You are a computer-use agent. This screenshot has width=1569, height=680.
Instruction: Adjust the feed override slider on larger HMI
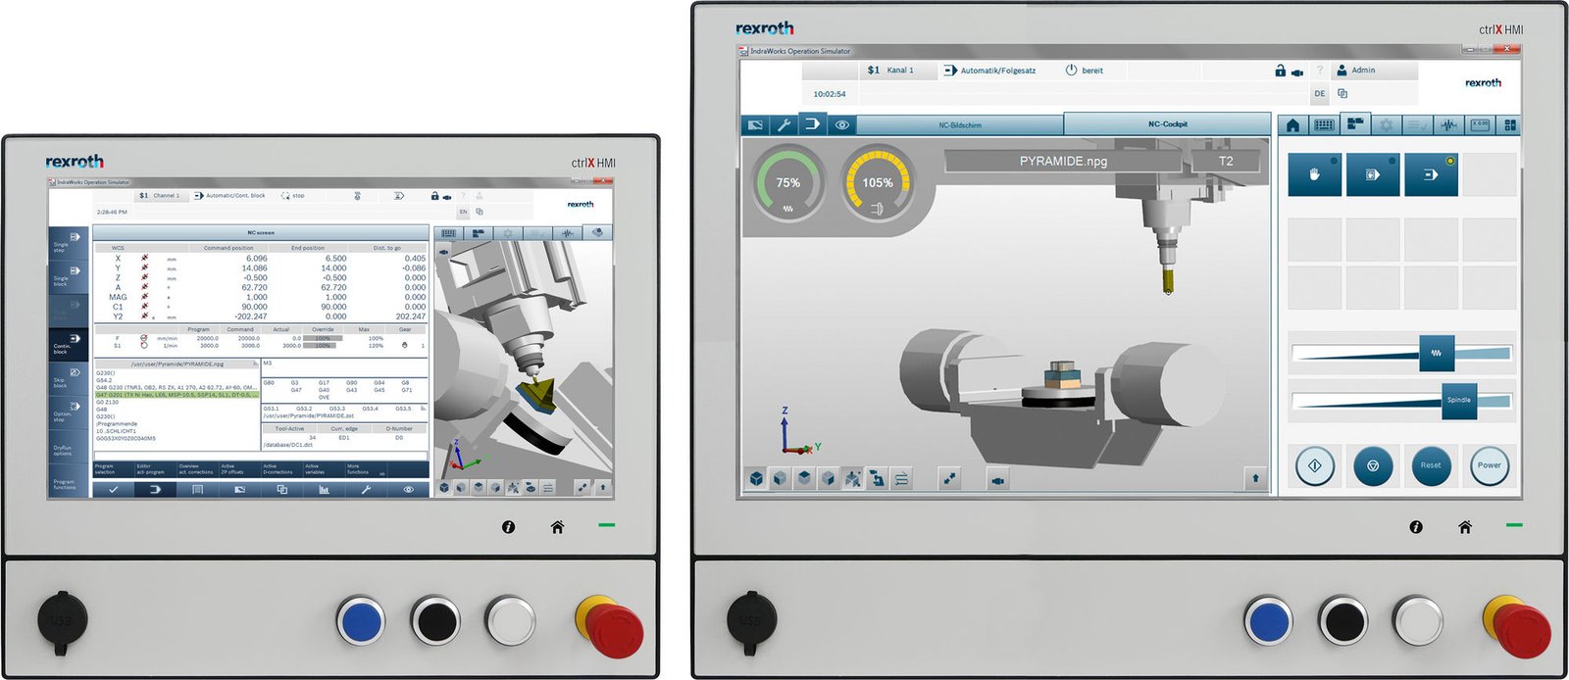click(1437, 353)
